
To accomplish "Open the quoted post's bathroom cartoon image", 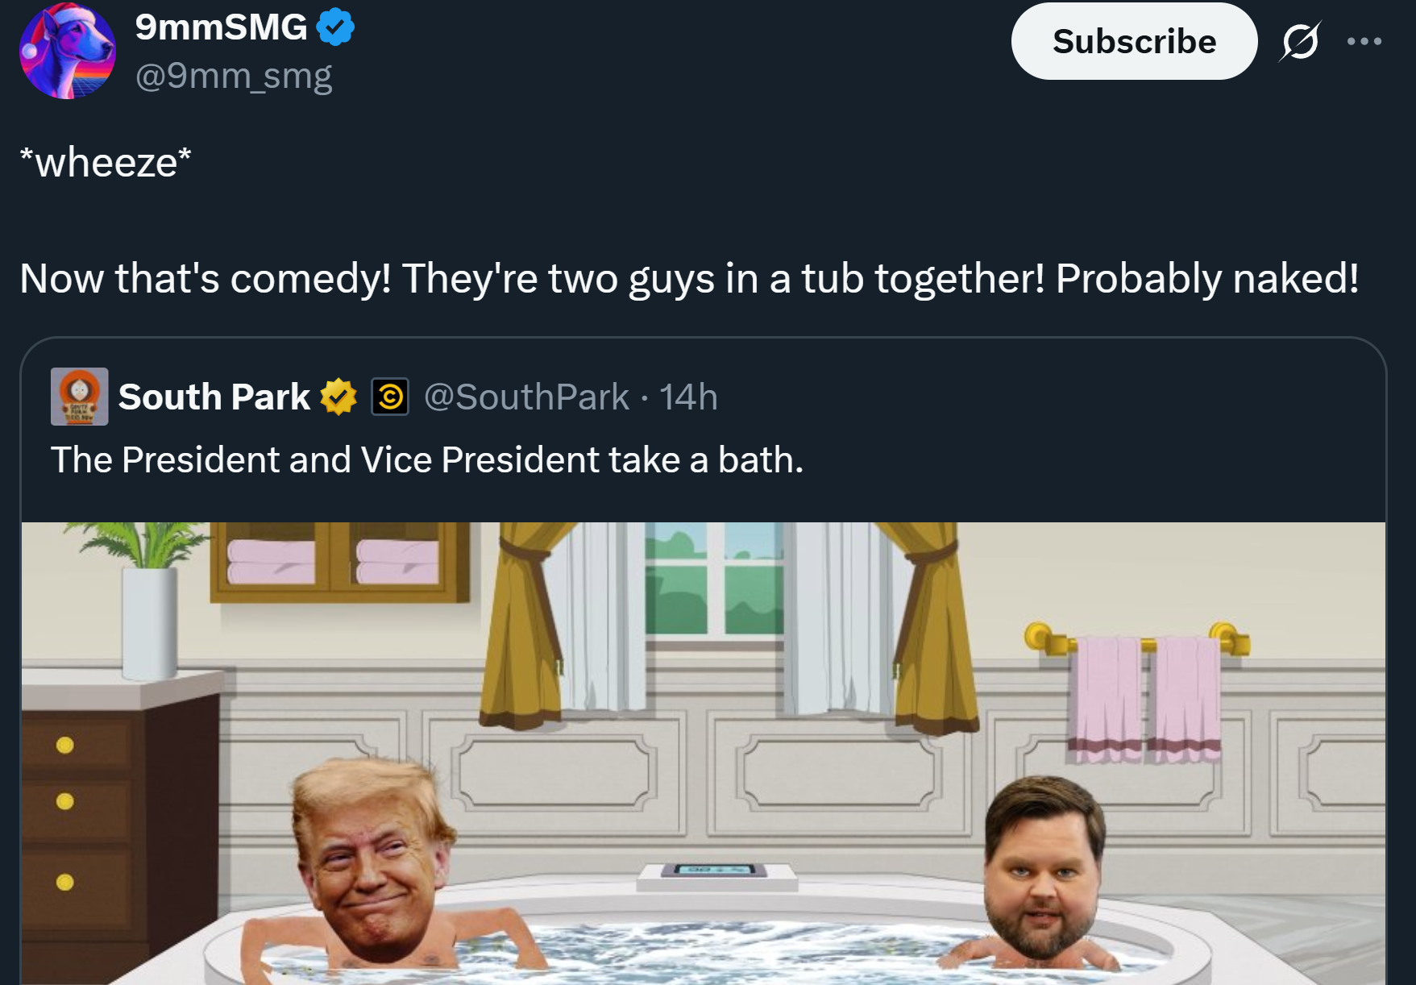I will 704,753.
